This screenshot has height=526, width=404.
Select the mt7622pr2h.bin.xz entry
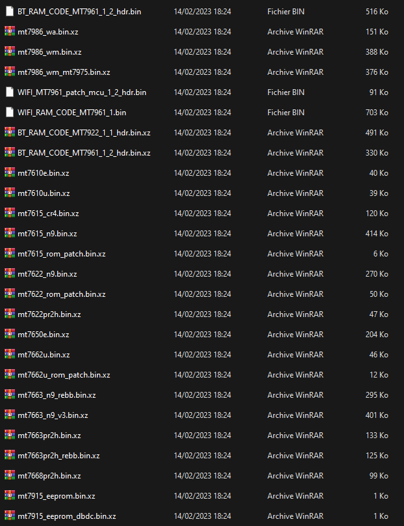tap(49, 314)
